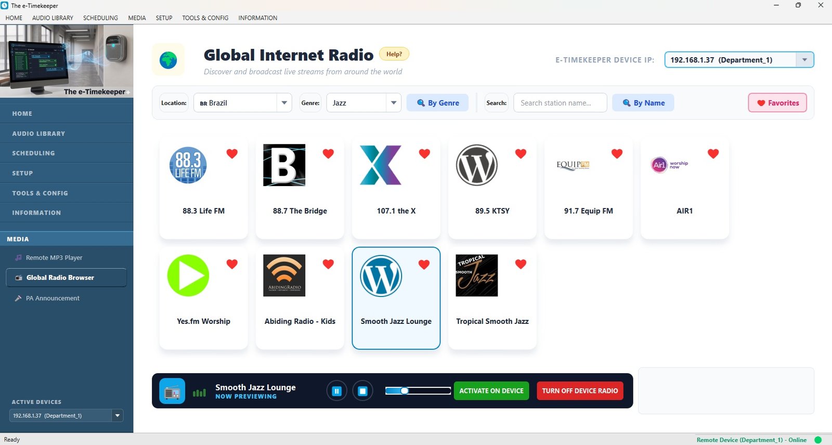Toggle favorite heart on 107.1 the X

(x=424, y=153)
